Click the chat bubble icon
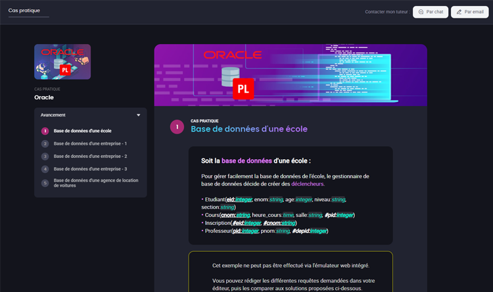Viewport: 493px width, 292px height. click(421, 12)
